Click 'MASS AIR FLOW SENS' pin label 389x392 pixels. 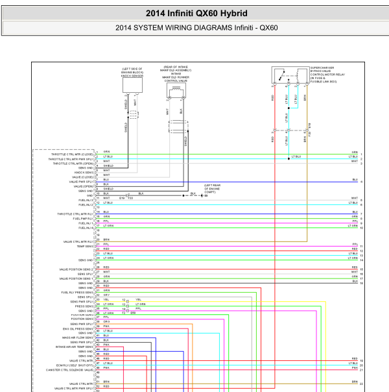coord(77,337)
